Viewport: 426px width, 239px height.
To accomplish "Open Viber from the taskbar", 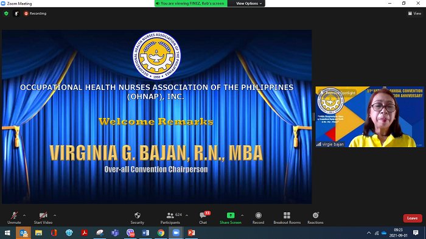I will tap(130, 233).
